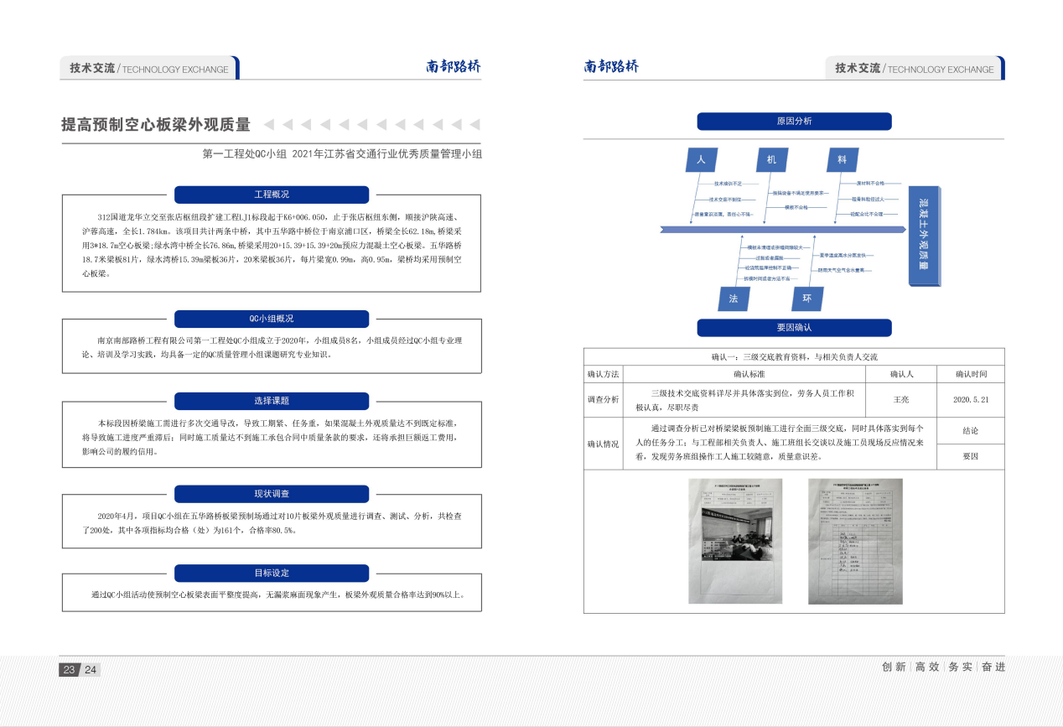Click the 现状调查 section header
The height and width of the screenshot is (727, 1063).
point(272,494)
